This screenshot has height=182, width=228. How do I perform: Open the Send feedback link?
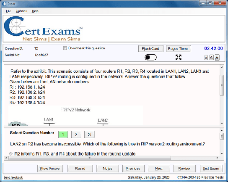[13, 177]
